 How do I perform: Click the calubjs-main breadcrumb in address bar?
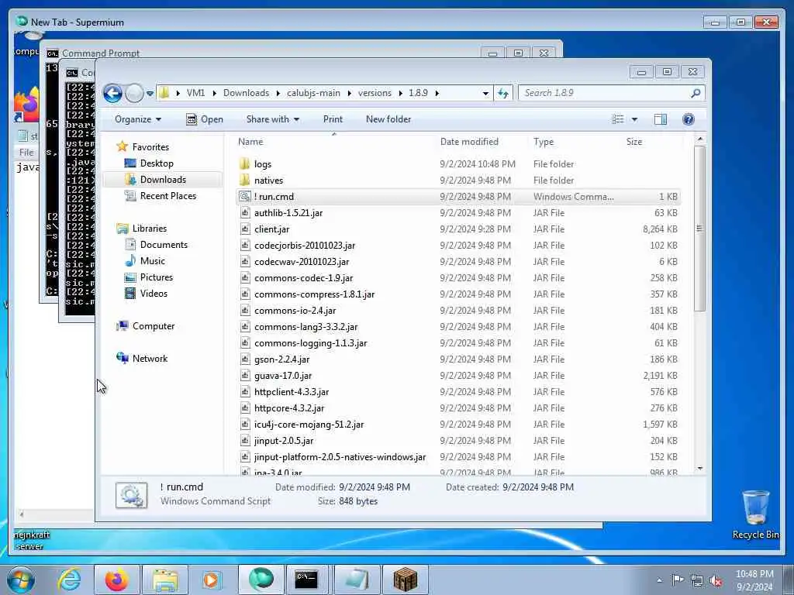pyautogui.click(x=313, y=93)
